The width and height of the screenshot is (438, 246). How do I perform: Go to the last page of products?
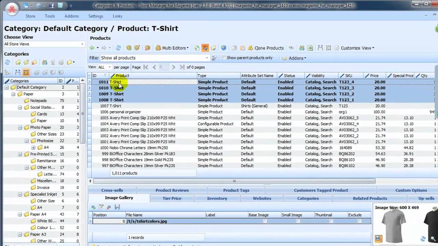182,67
